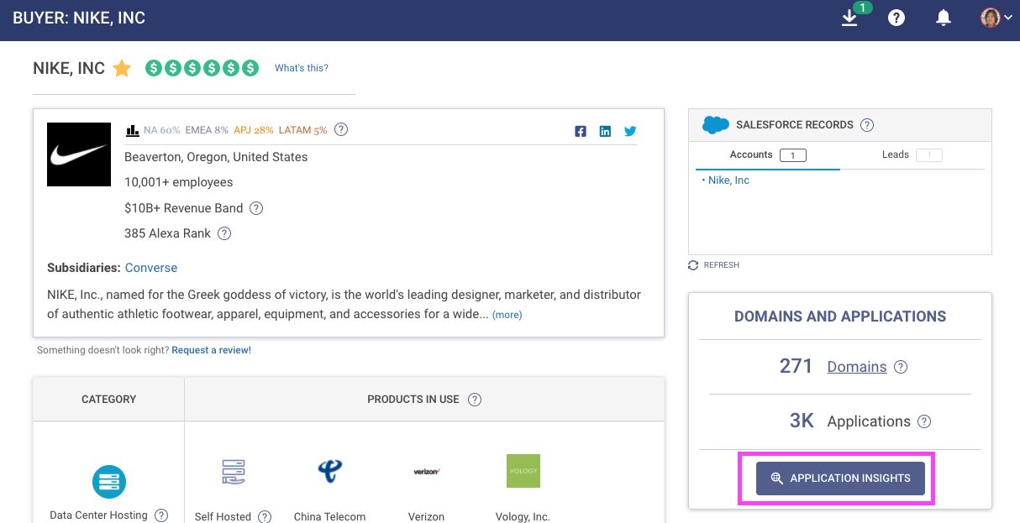Click the LATAM 5% region label
This screenshot has width=1020, height=523.
pyautogui.click(x=303, y=130)
